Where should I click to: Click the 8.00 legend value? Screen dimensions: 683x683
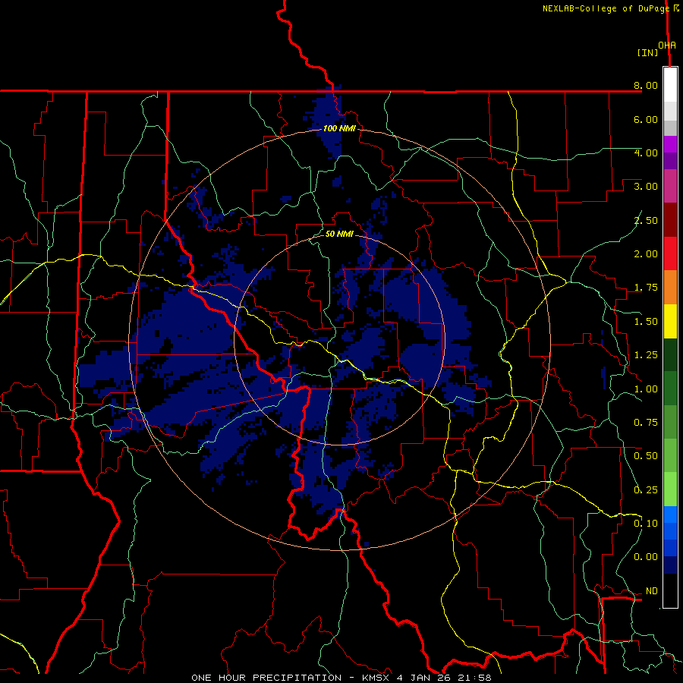point(646,85)
